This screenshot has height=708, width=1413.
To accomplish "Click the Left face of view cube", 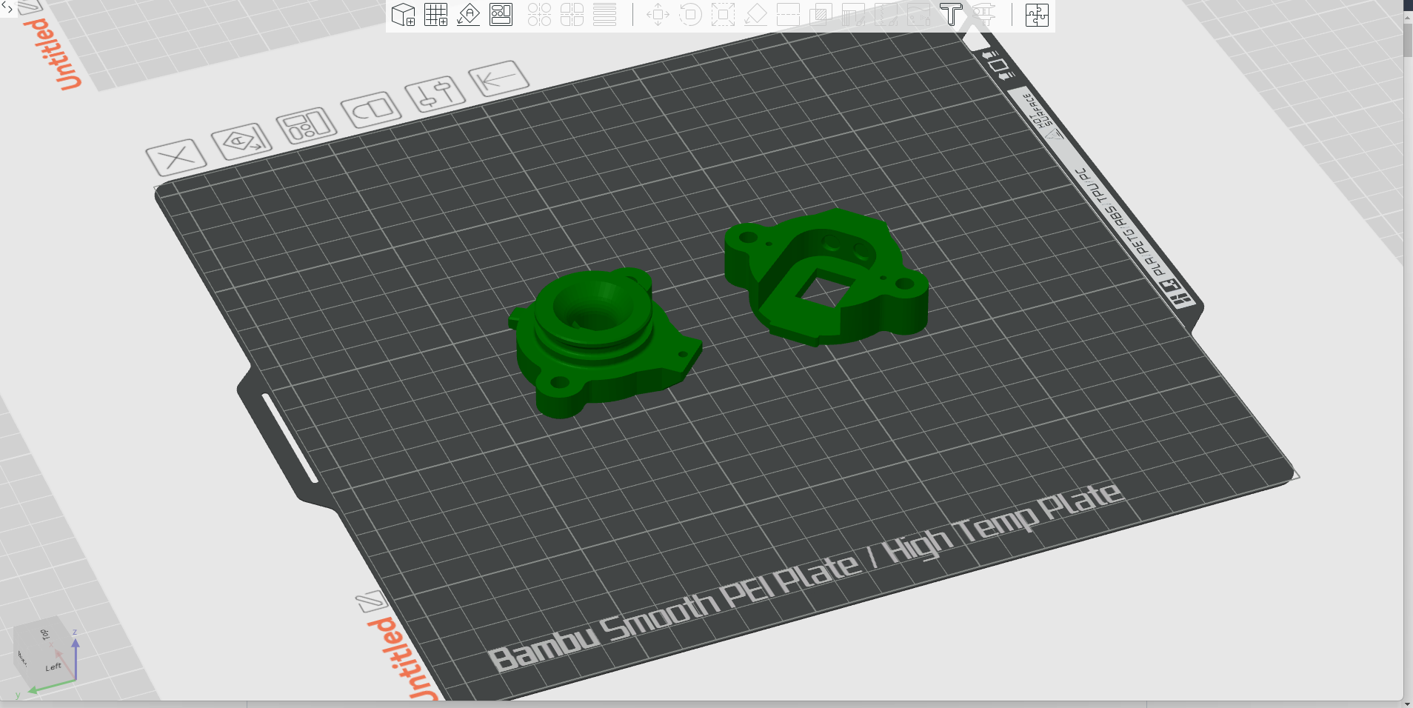I will click(53, 667).
